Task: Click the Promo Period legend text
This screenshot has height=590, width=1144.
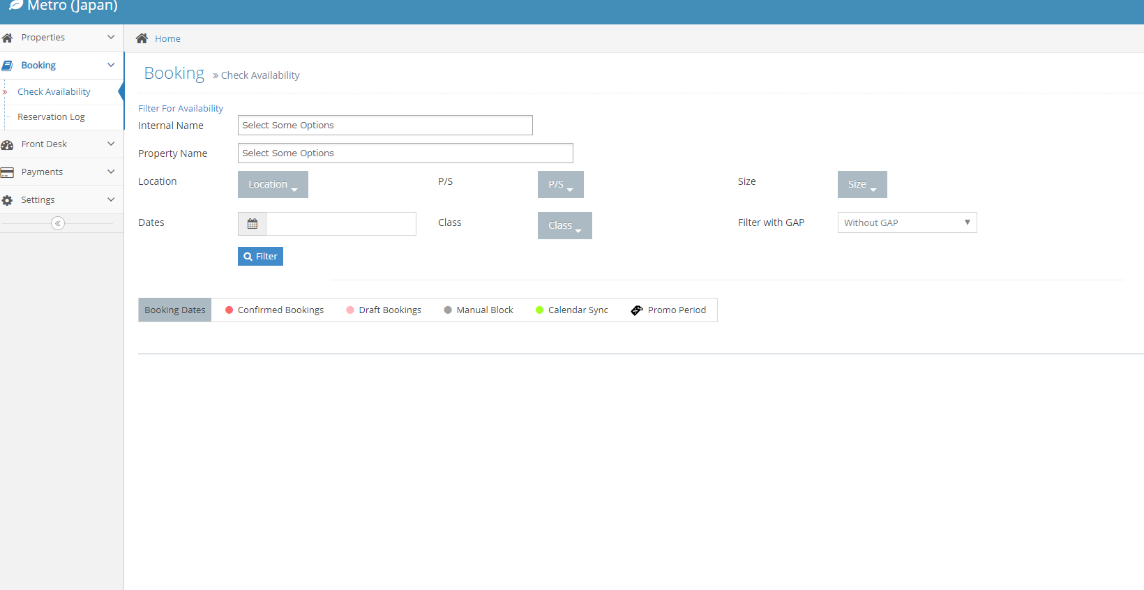Action: pyautogui.click(x=677, y=310)
